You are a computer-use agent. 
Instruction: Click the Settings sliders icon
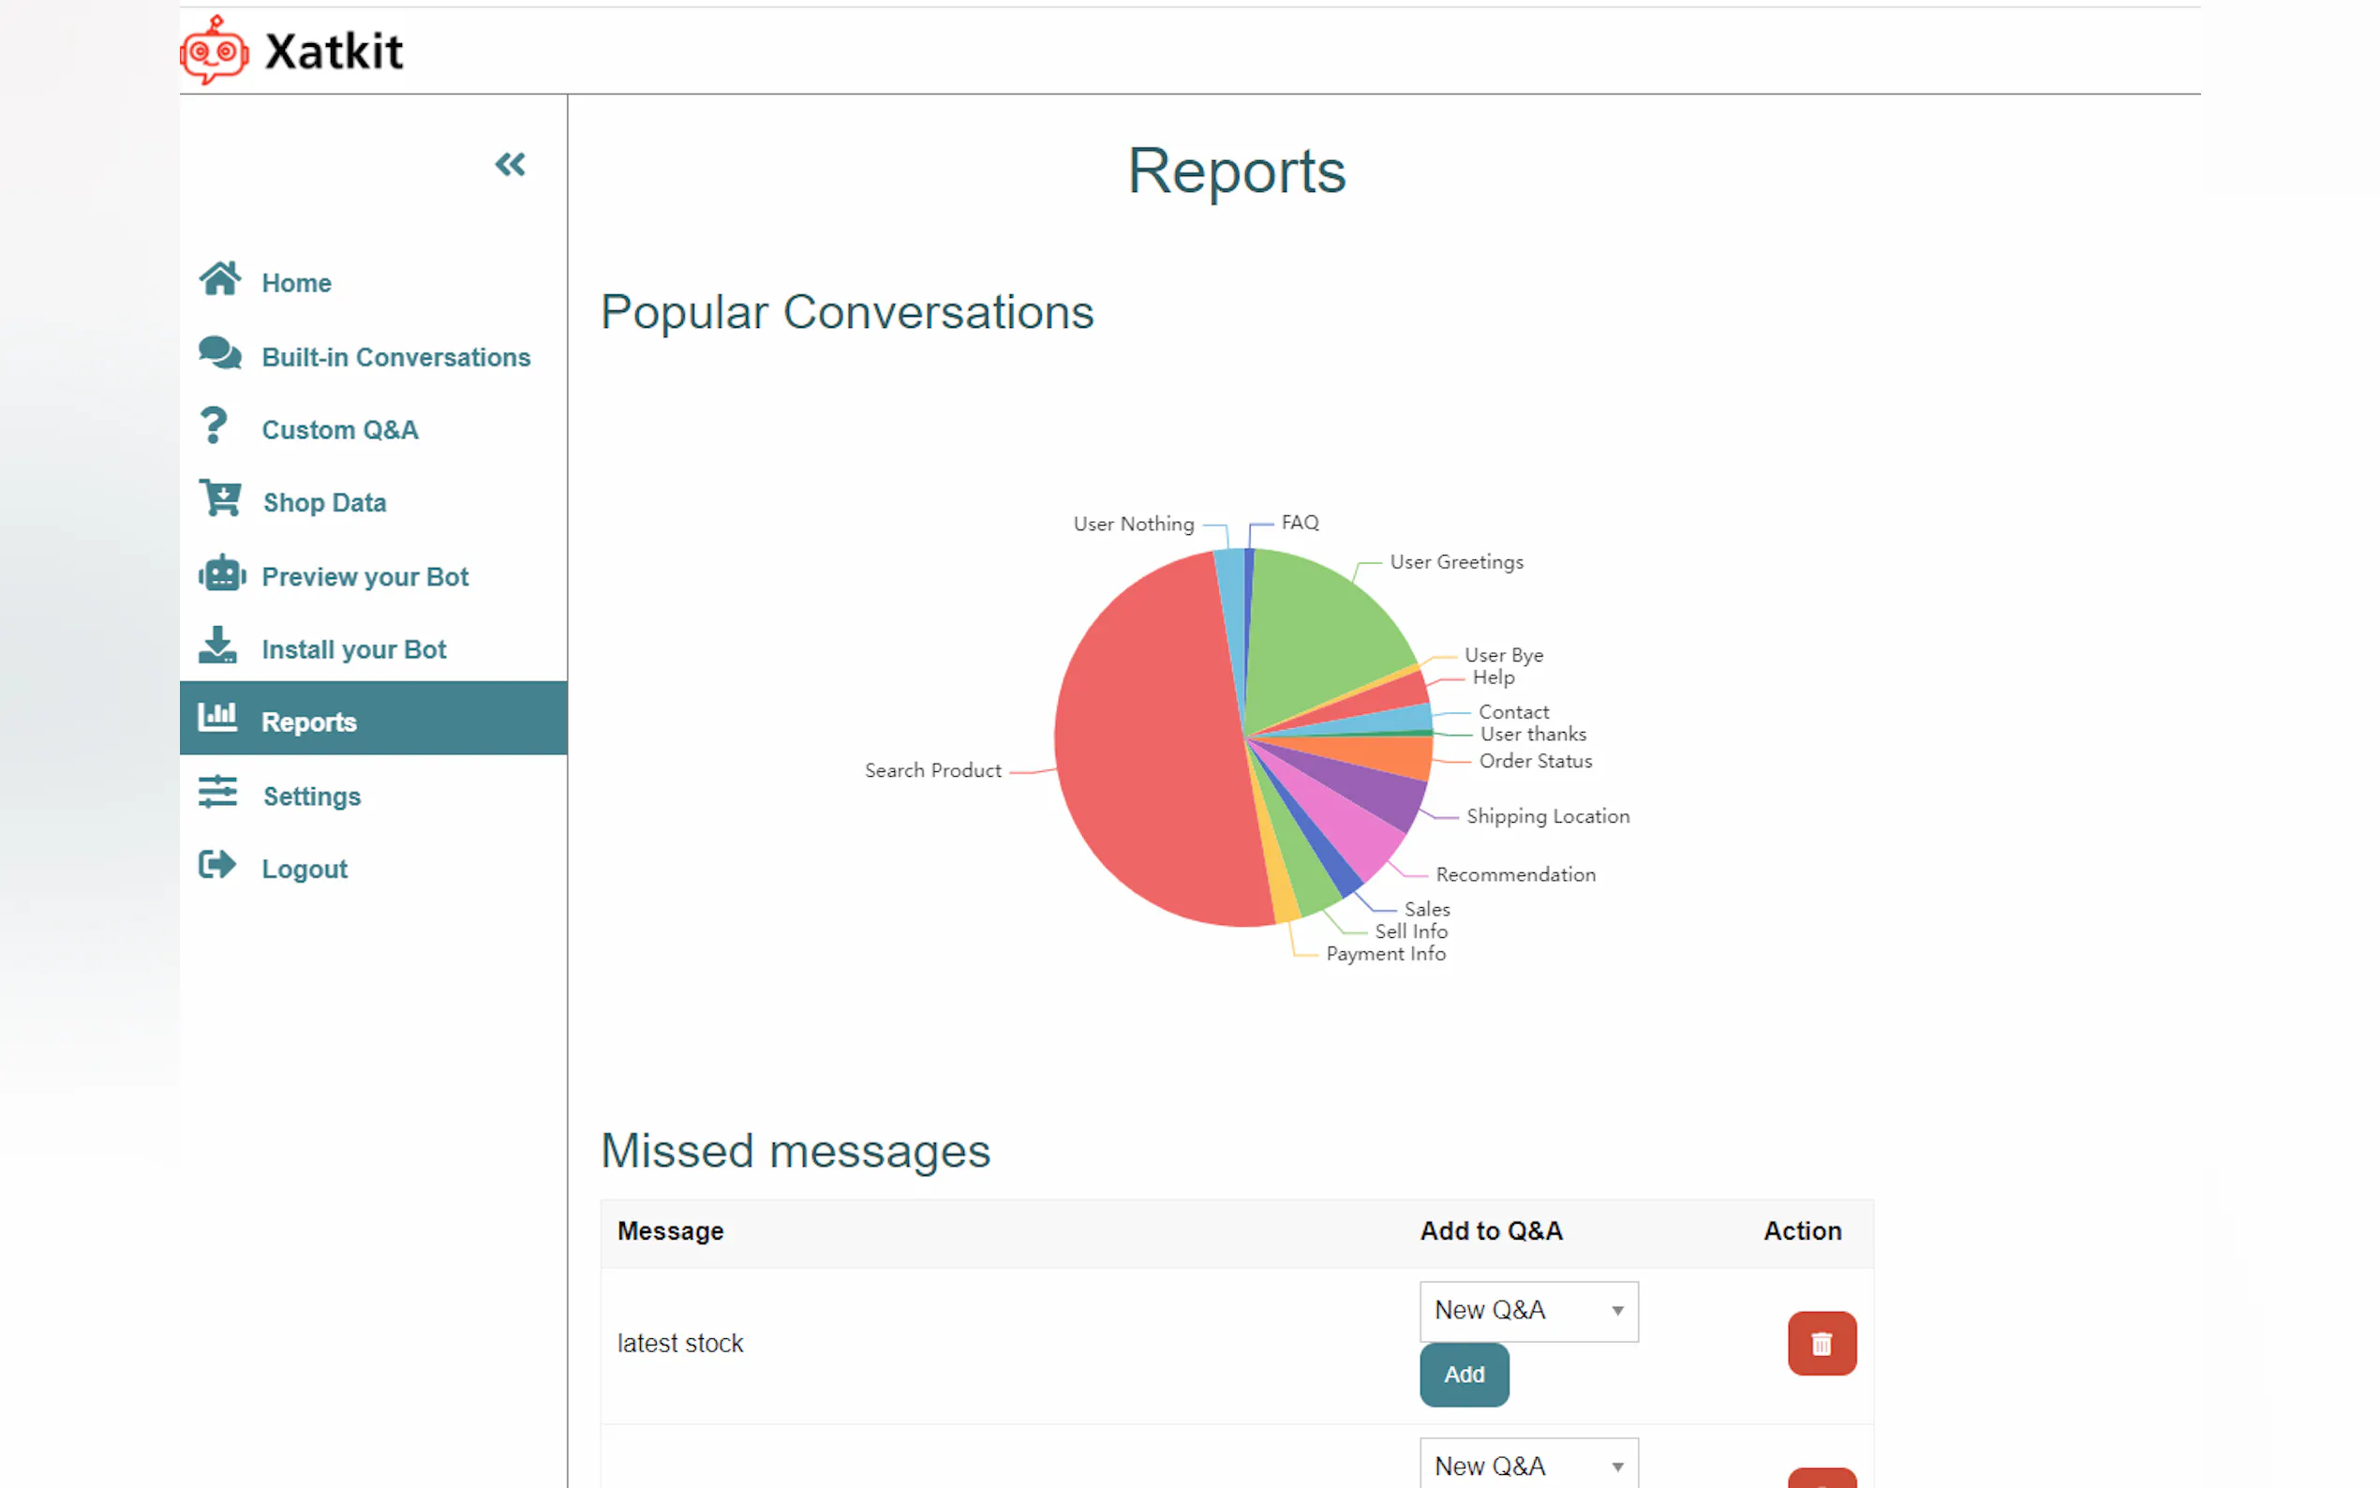[217, 792]
